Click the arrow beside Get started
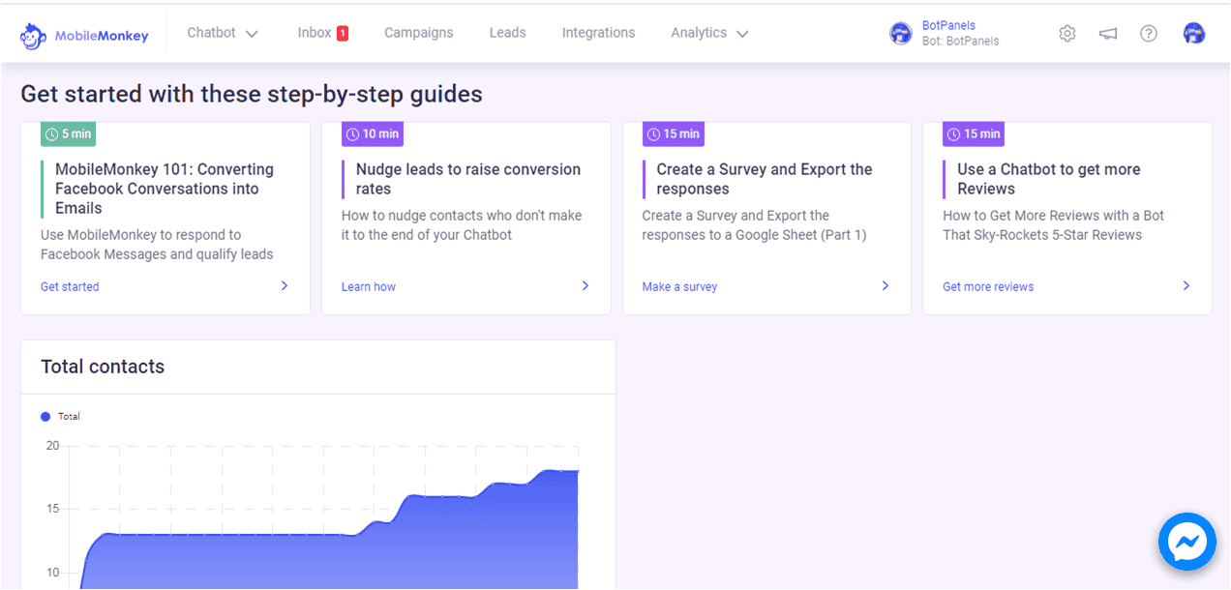1231x590 pixels. [x=285, y=285]
